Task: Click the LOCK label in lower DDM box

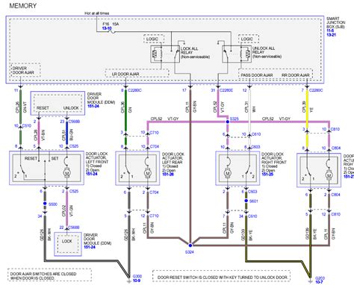Action: point(66,241)
